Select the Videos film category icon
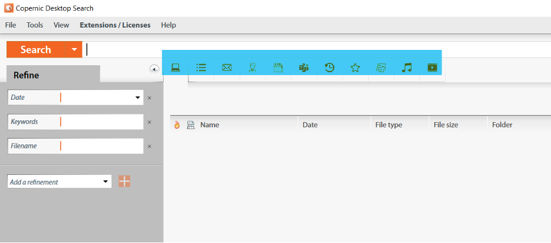The image size is (551, 243). (432, 67)
